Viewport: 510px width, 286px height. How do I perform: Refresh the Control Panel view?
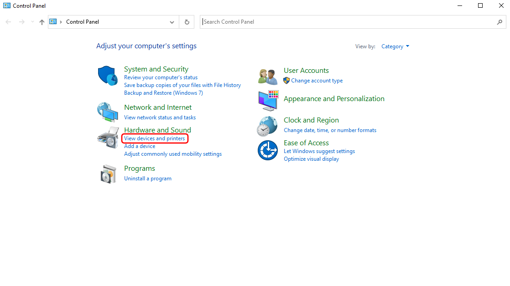coord(187,22)
